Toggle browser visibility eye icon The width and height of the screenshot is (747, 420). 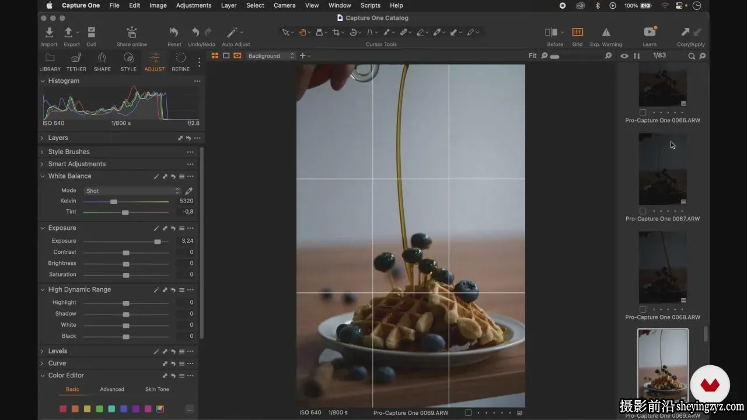pos(624,56)
